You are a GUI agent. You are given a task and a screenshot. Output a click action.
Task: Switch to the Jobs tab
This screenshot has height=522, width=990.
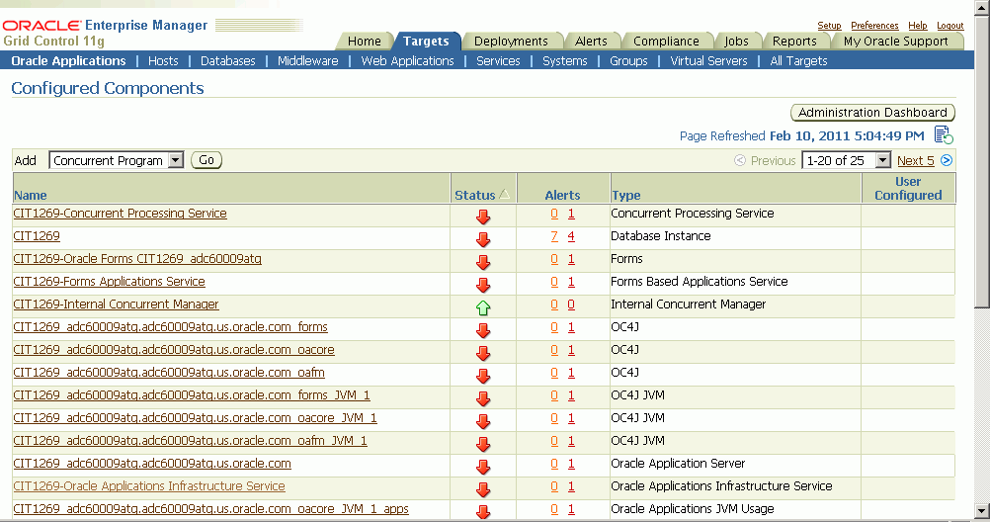point(736,42)
